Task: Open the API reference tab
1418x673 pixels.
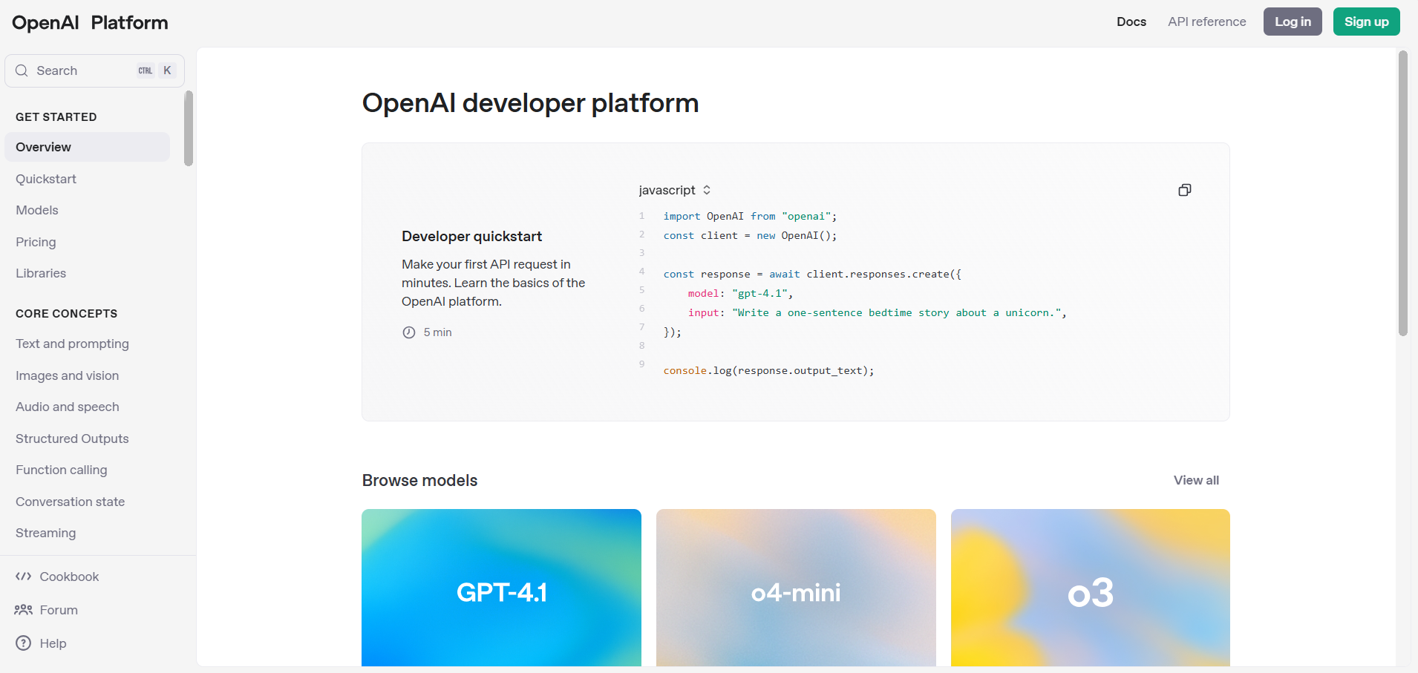Action: click(x=1207, y=22)
